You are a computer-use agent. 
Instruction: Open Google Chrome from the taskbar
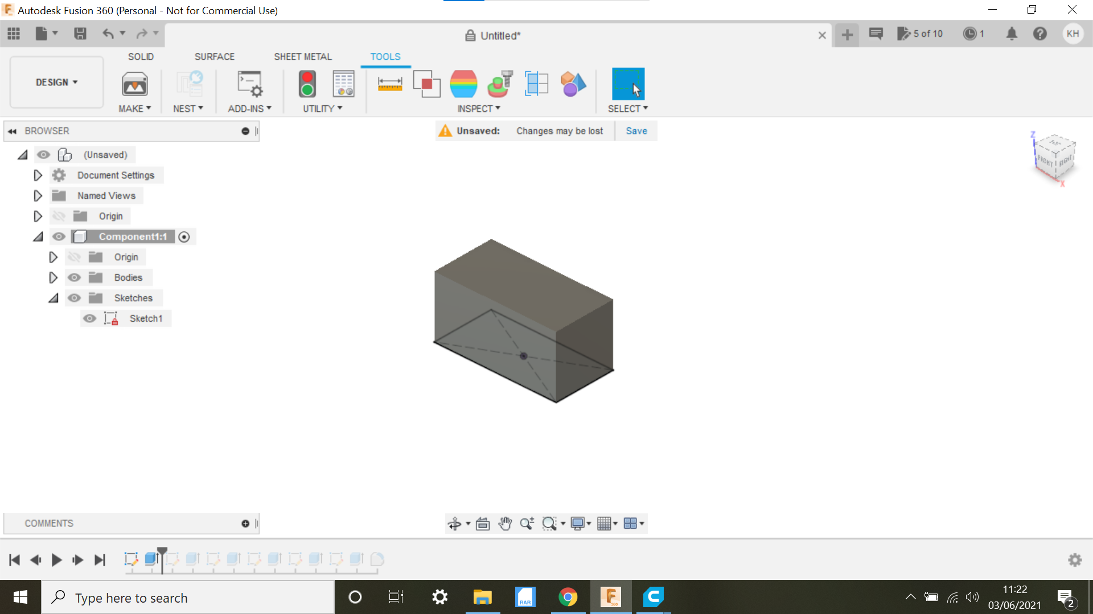tap(568, 597)
